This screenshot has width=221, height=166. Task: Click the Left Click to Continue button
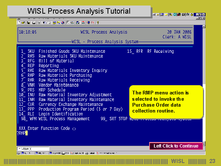[176, 146]
